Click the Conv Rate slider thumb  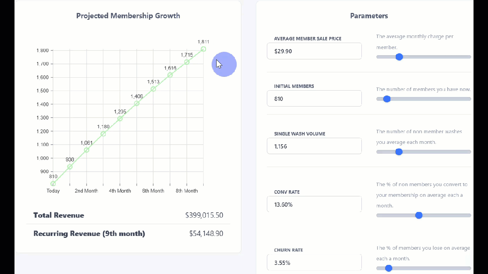pyautogui.click(x=419, y=215)
